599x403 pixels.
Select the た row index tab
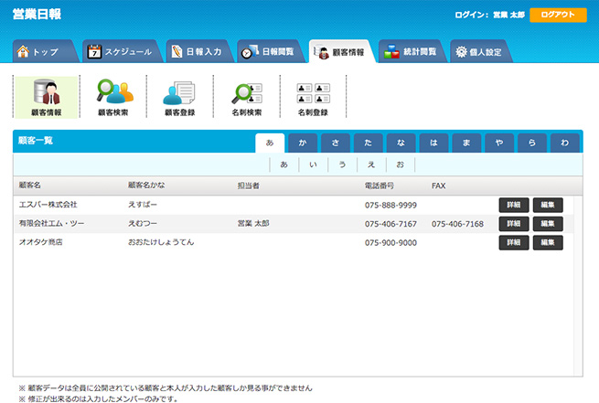pos(368,143)
